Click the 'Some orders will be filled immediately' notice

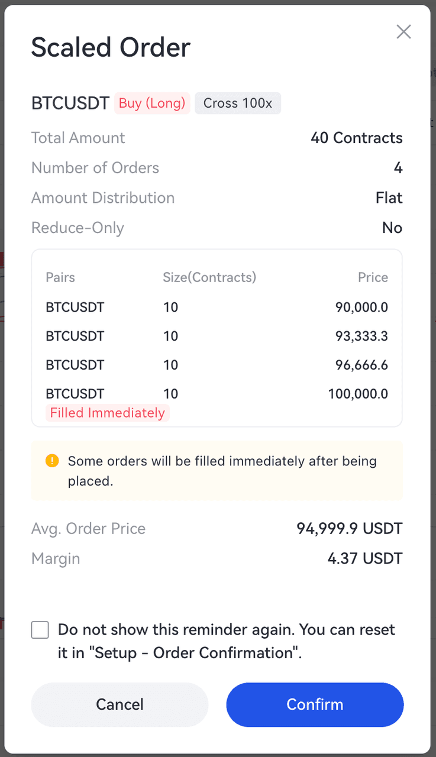(222, 471)
